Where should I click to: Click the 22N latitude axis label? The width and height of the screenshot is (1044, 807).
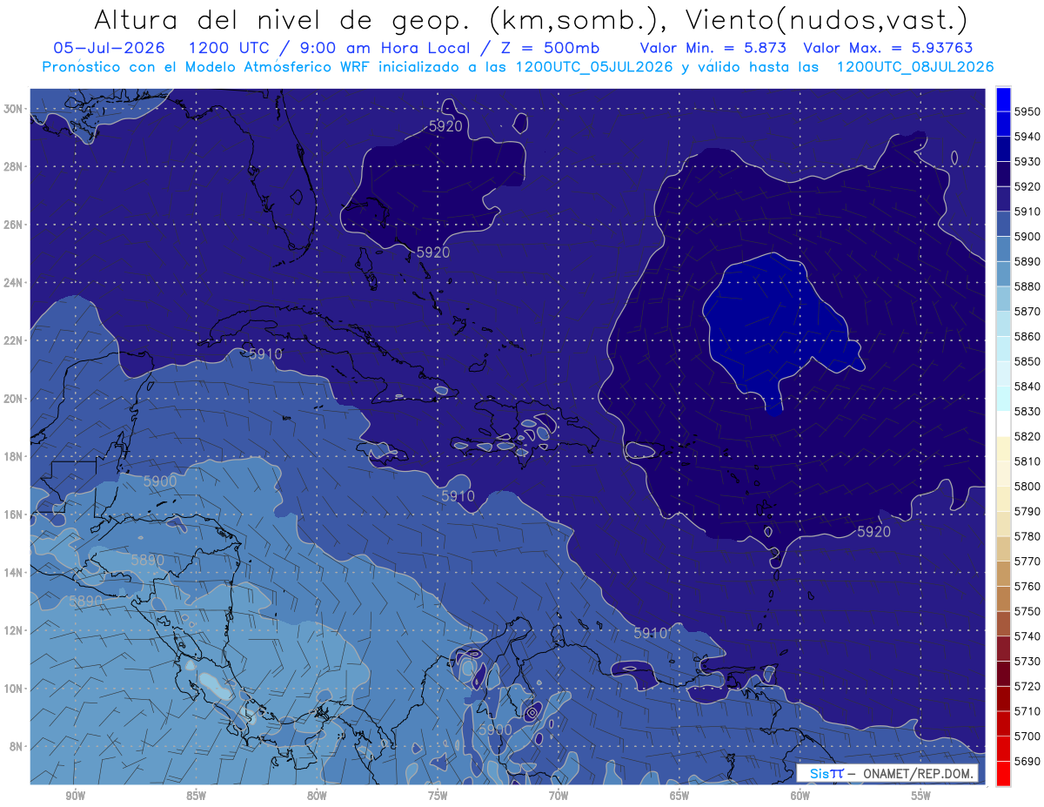tap(14, 340)
